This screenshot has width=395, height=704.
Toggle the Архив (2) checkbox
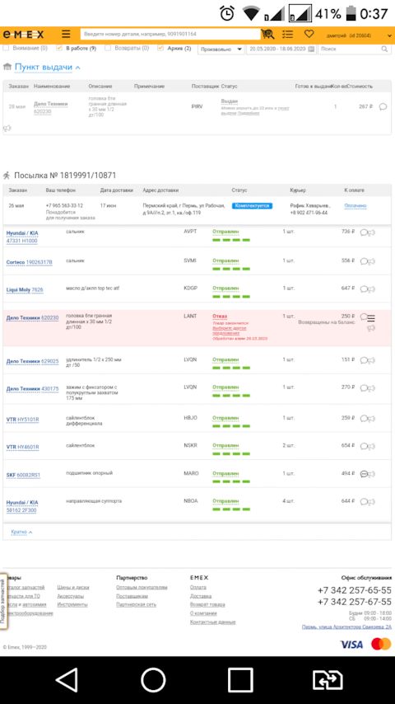[160, 48]
